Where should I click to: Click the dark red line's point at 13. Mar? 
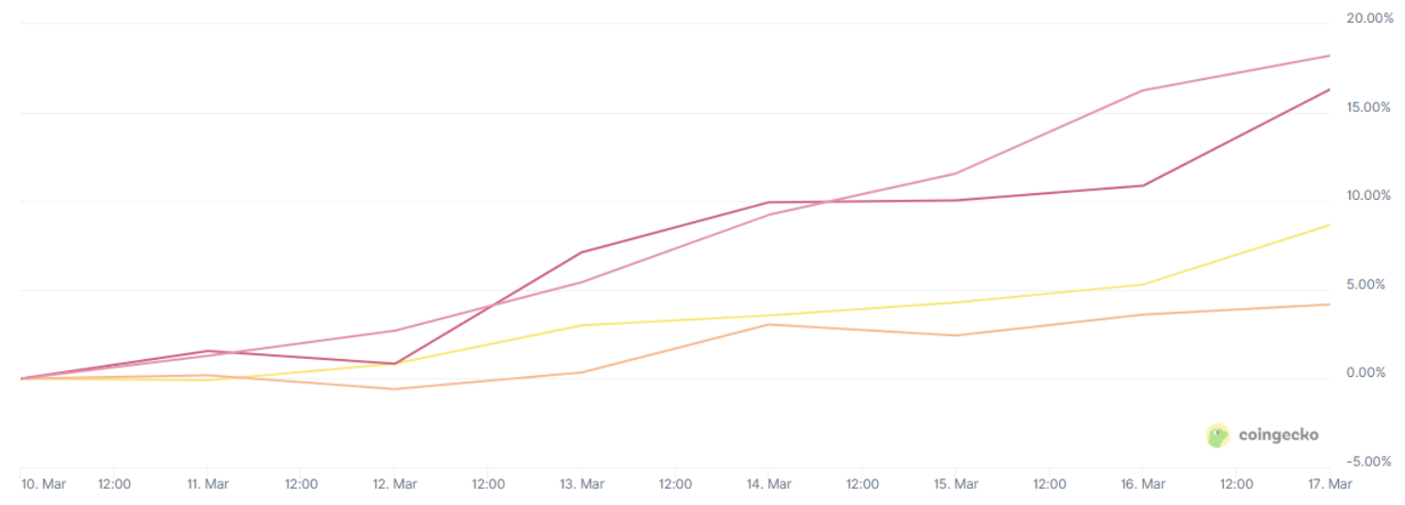582,252
